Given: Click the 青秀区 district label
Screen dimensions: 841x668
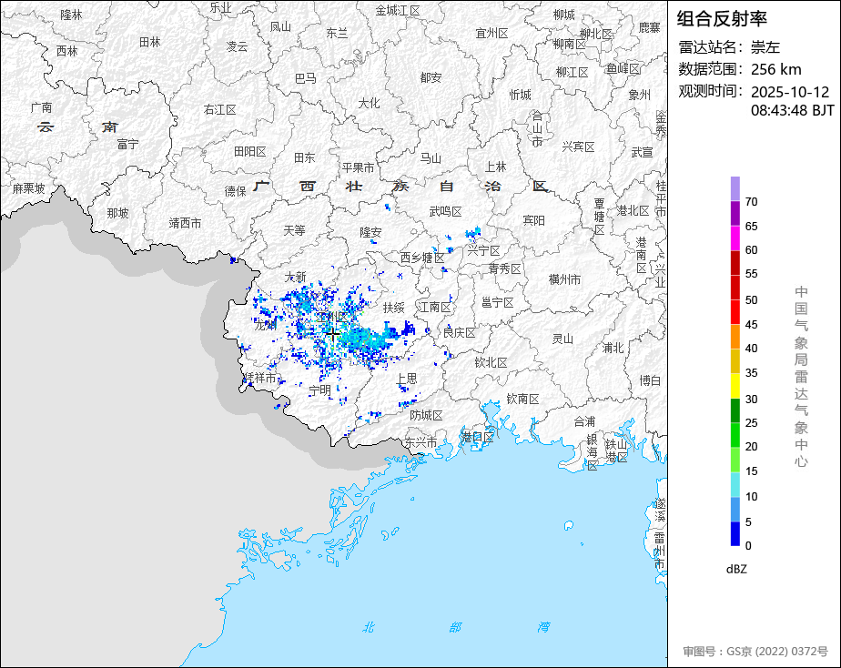Looking at the screenshot, I should tap(505, 269).
